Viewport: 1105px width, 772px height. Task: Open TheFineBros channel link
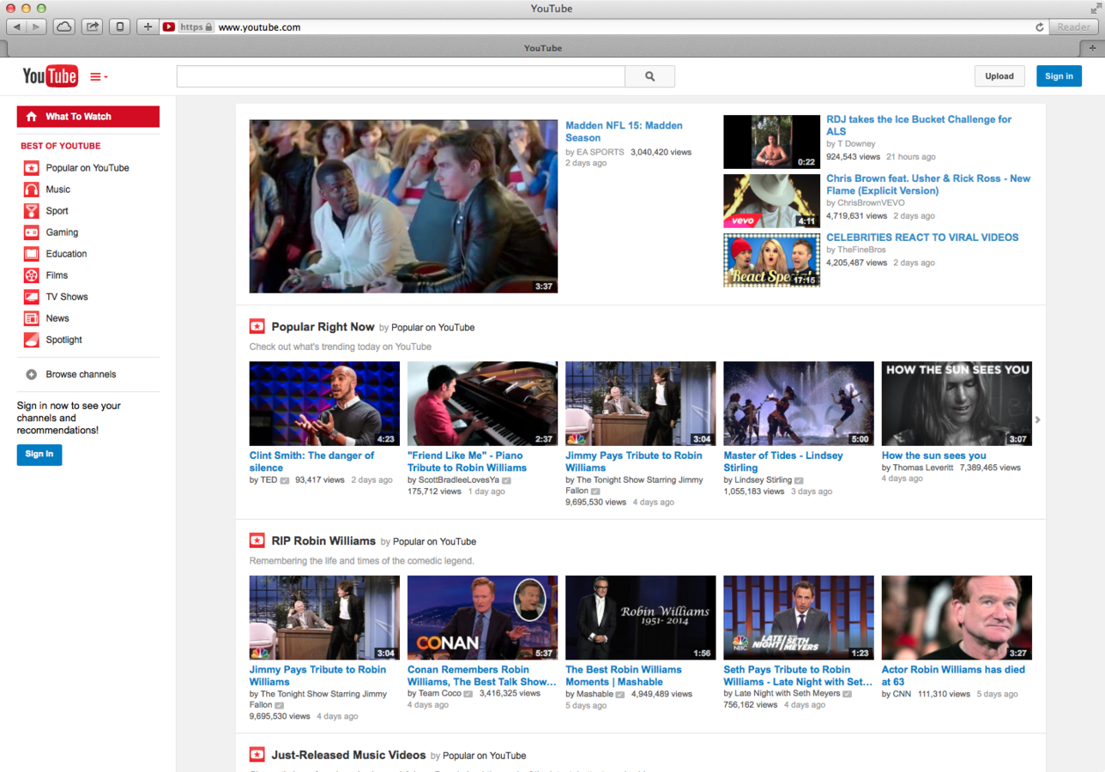pos(861,250)
